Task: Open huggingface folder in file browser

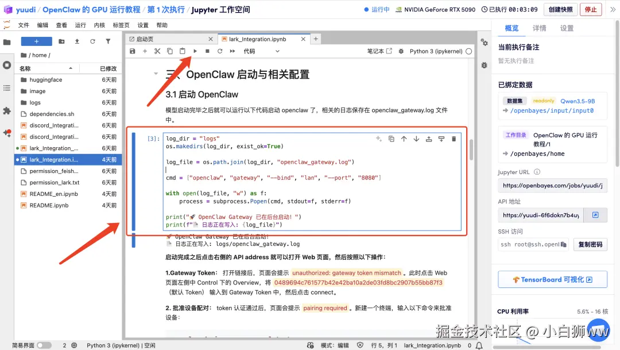Action: click(x=68, y=79)
